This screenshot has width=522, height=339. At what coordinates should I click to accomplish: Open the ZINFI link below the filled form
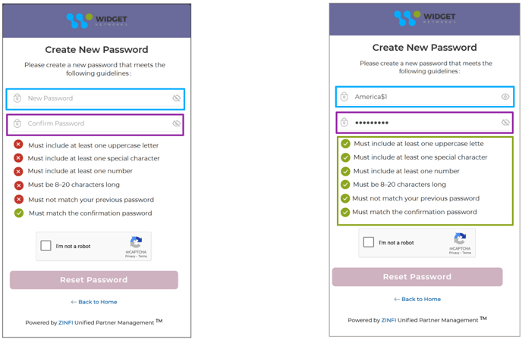(388, 321)
